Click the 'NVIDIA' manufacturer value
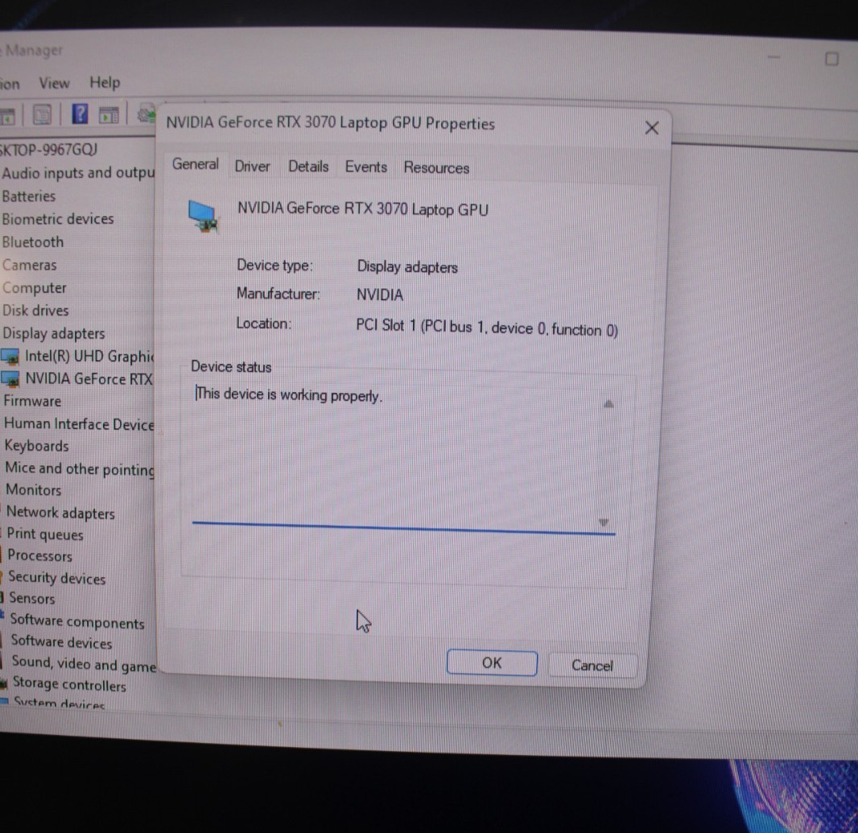Image resolution: width=858 pixels, height=833 pixels. point(380,295)
